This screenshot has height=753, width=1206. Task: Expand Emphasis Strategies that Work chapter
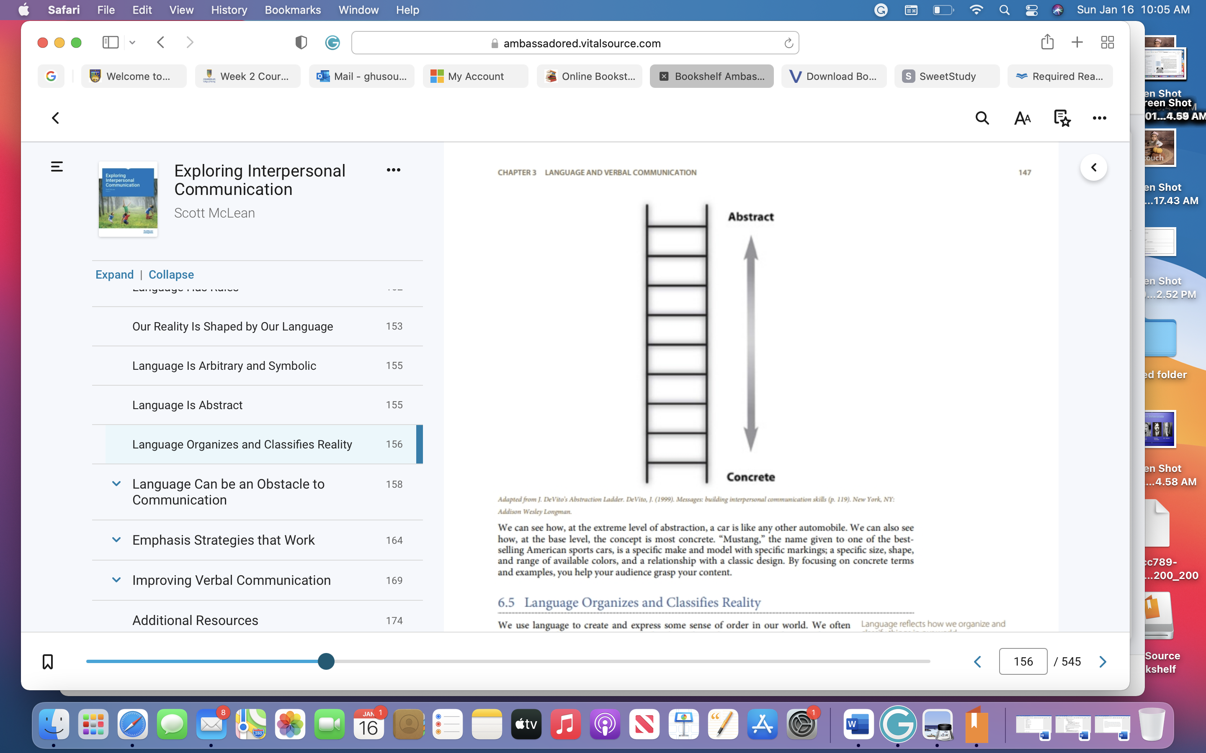pos(116,539)
